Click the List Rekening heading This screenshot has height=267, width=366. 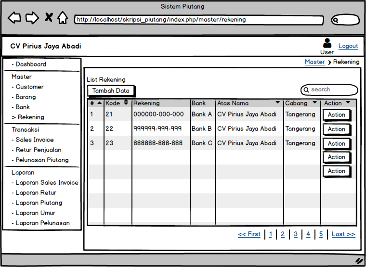tap(106, 79)
